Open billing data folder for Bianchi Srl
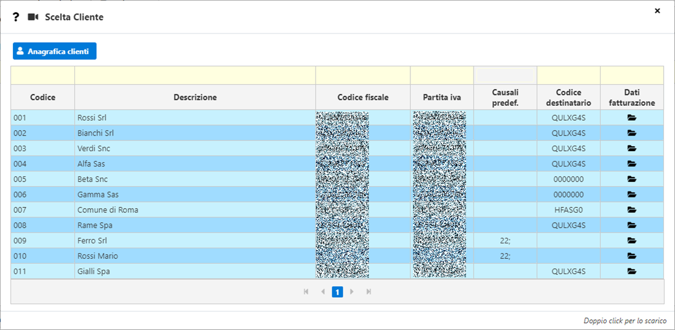The image size is (675, 330). (x=632, y=133)
